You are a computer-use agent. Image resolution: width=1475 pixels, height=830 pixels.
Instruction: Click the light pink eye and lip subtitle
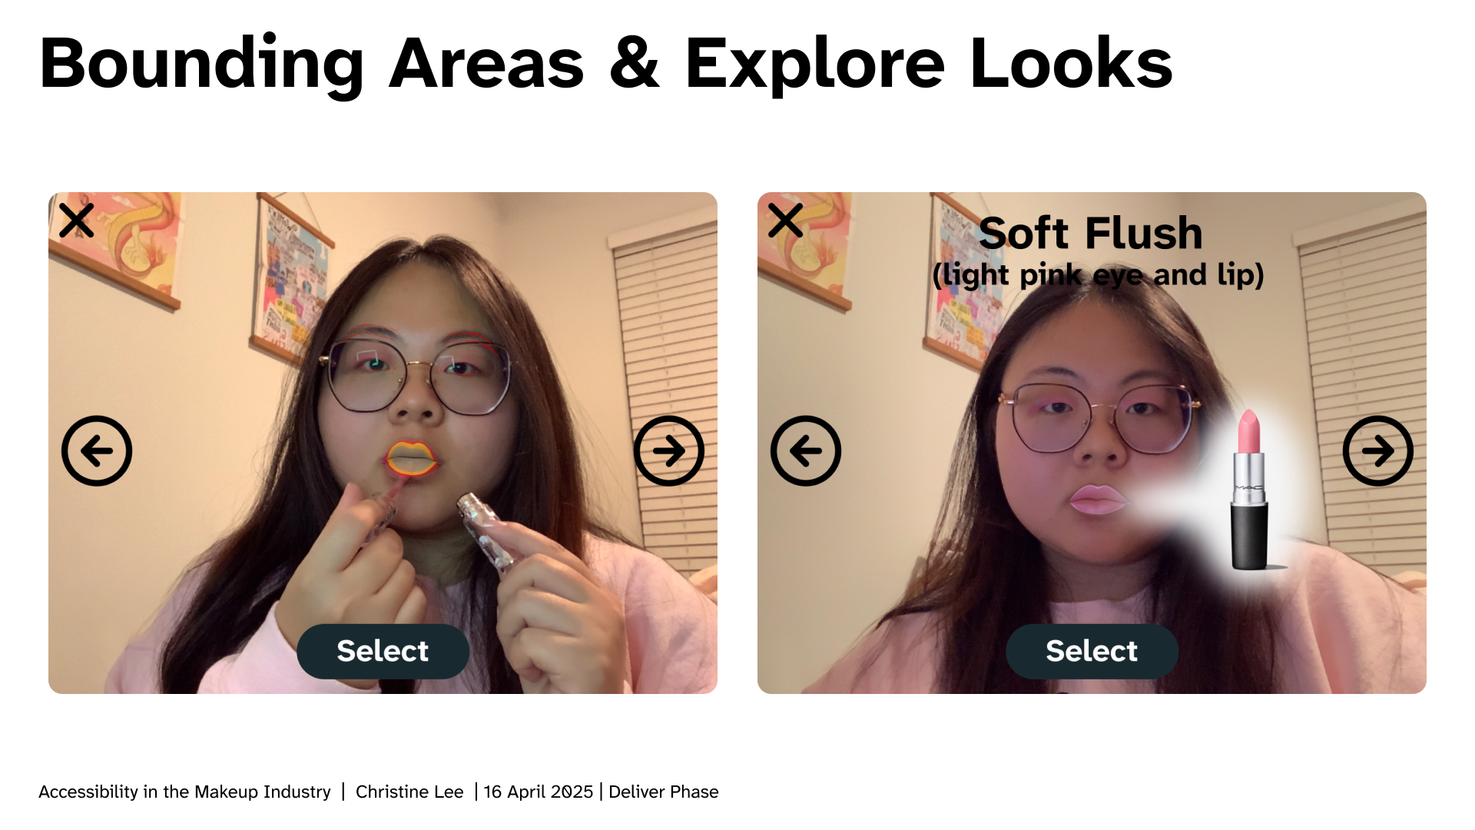point(1098,275)
